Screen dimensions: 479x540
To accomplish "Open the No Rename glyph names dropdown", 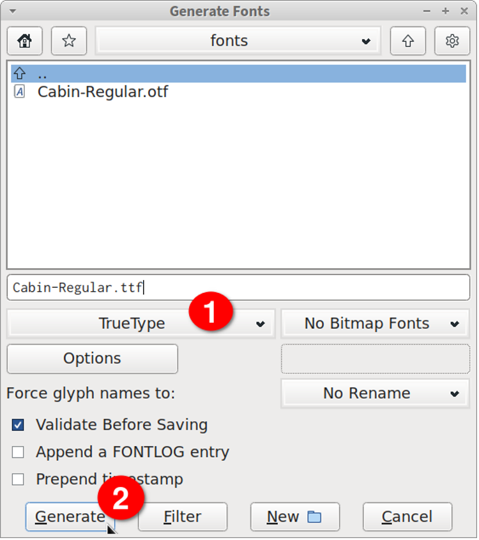I will tap(375, 393).
